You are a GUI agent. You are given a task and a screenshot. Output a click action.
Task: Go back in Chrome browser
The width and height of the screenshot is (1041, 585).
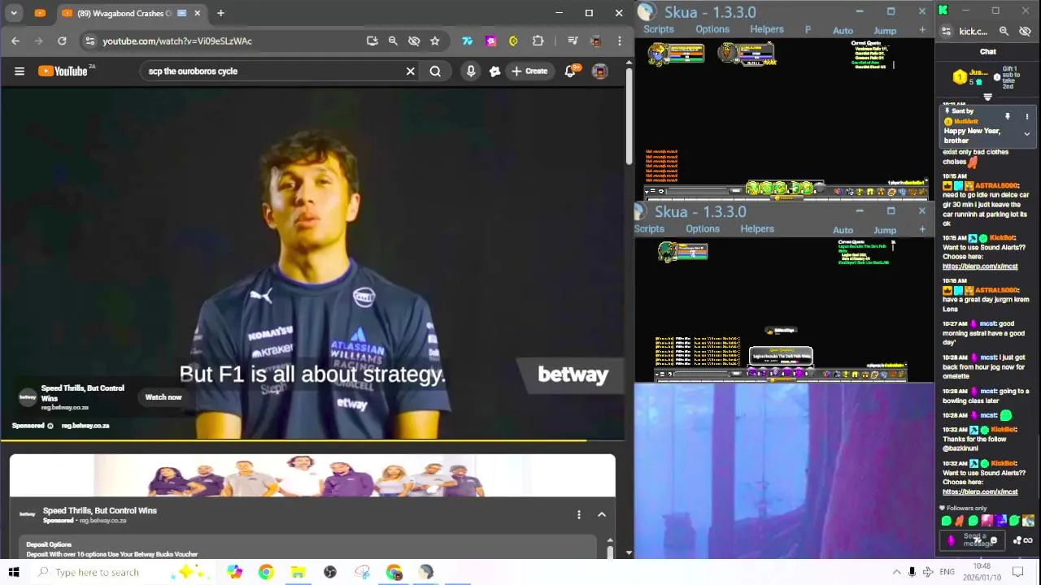pos(15,41)
